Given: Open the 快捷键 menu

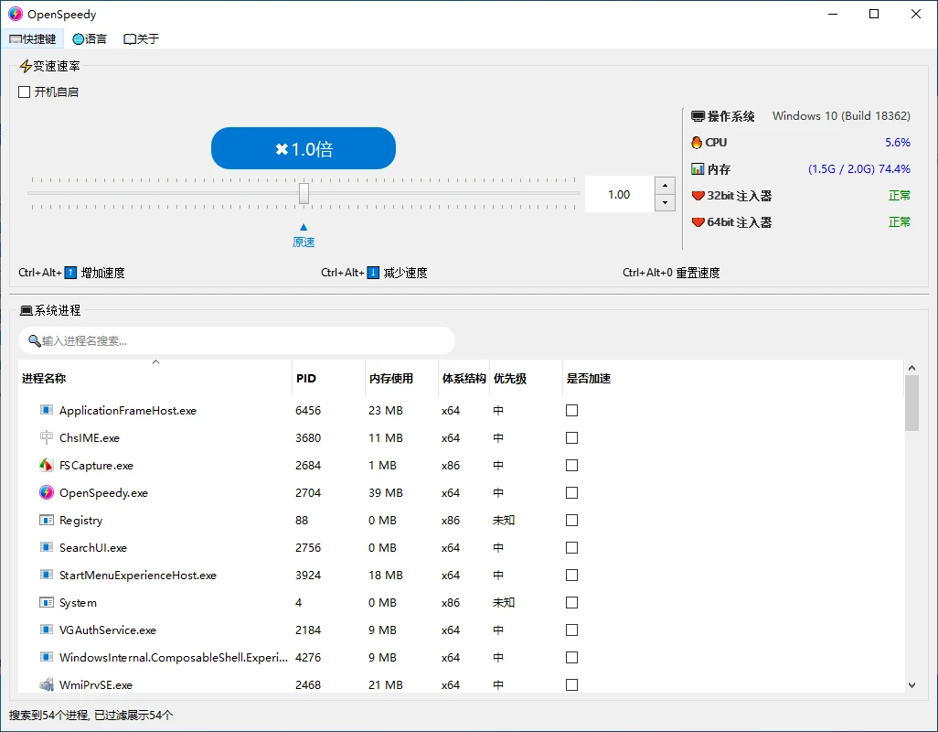Looking at the screenshot, I should click(33, 39).
